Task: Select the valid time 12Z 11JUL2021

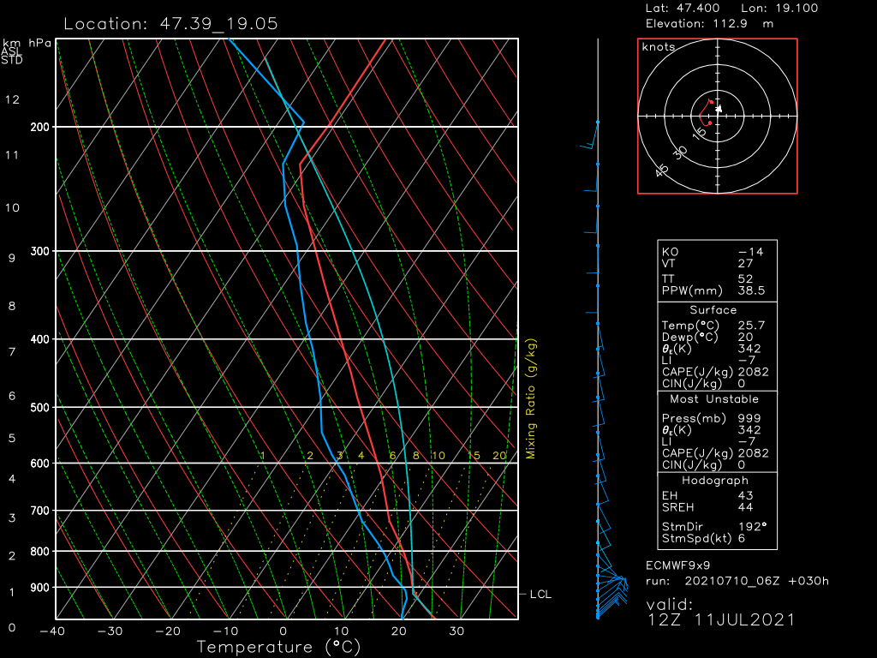Action: click(x=722, y=619)
